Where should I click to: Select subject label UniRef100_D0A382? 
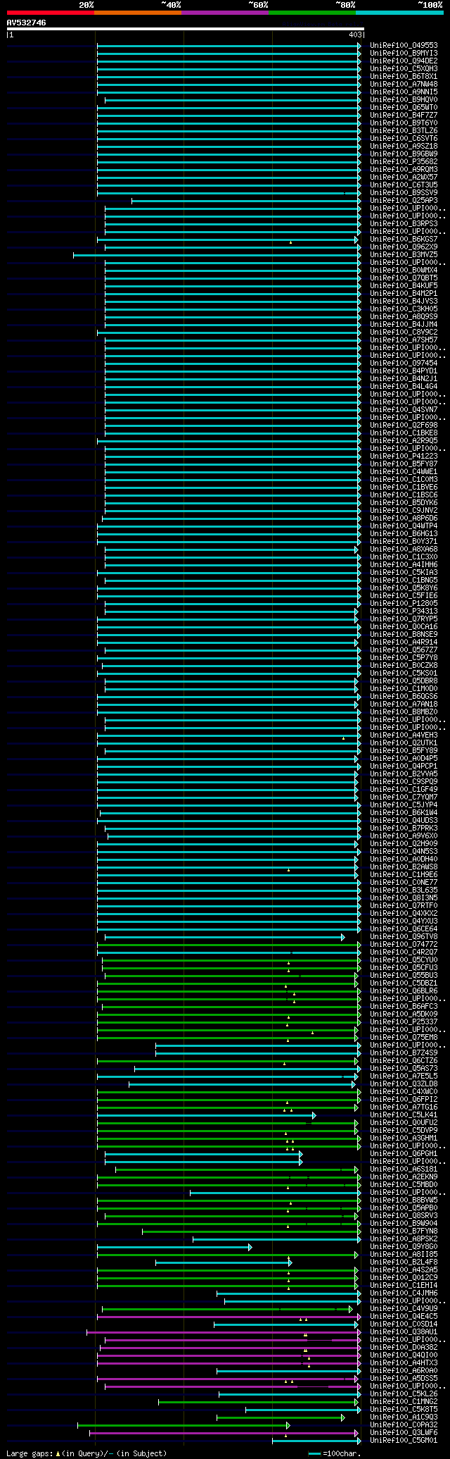click(x=404, y=1347)
